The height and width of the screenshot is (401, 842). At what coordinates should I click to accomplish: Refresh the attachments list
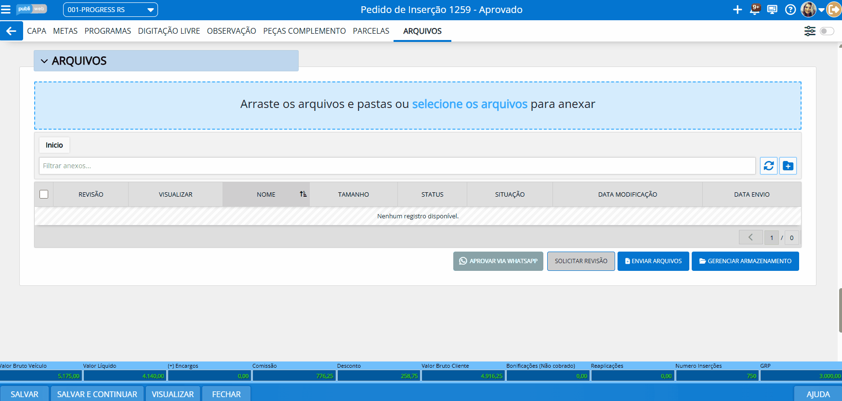point(769,166)
